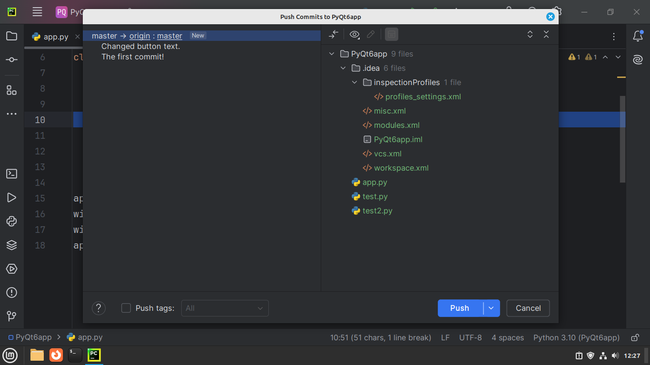
Task: Collapse all nodes in changed files tree
Action: pos(546,34)
